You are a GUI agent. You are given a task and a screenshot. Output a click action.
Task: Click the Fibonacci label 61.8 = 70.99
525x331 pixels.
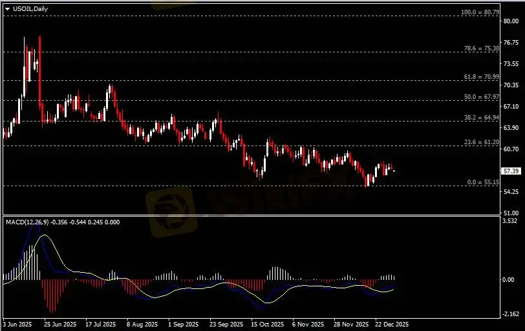482,77
